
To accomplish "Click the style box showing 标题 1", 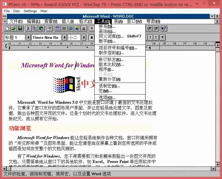I will [x=14, y=38].
